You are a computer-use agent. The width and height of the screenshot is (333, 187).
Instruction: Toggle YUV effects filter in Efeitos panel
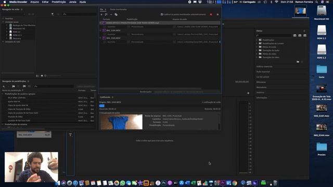tap(305, 35)
